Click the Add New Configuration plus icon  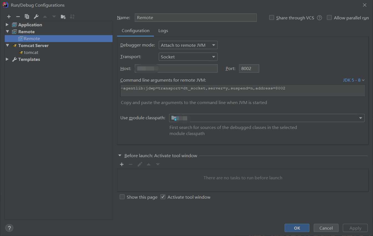(x=9, y=17)
